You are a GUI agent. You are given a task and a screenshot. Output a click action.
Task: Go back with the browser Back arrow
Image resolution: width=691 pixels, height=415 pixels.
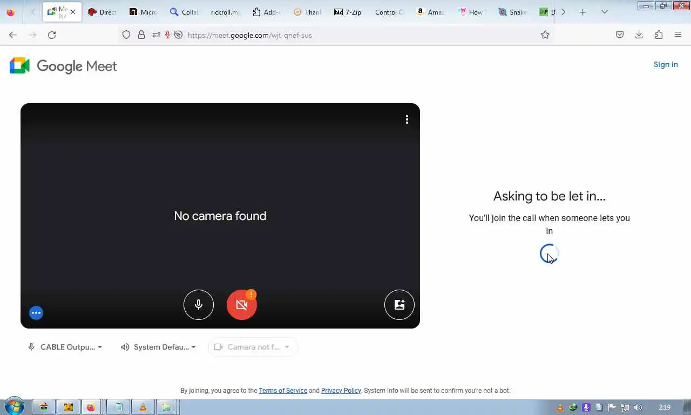13,35
